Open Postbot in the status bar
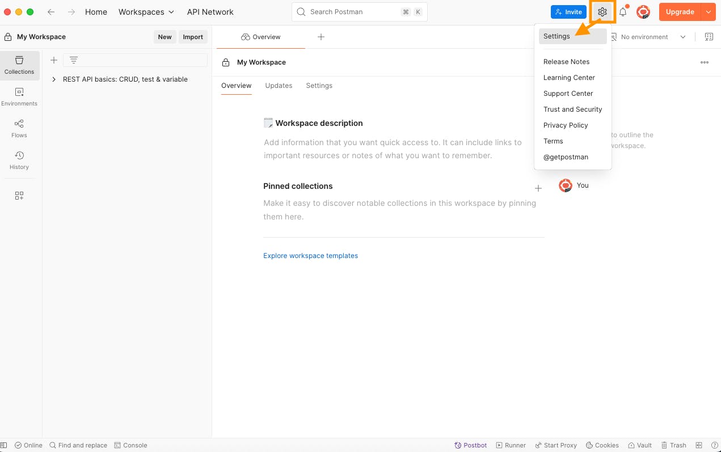The width and height of the screenshot is (721, 452). coord(471,445)
